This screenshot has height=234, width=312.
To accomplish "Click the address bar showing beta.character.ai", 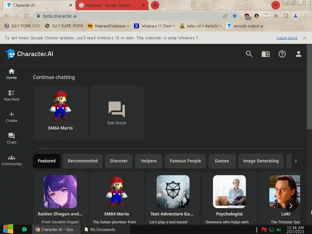I will click(127, 16).
